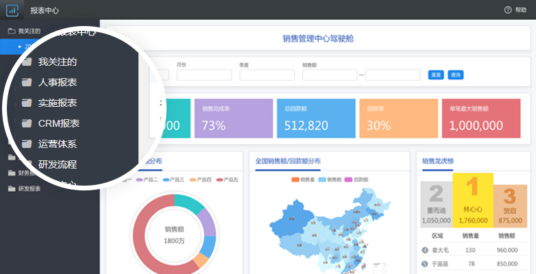Select the 销售龙虎榜 panel tab
Screen dimensions: 536x274
coord(438,161)
